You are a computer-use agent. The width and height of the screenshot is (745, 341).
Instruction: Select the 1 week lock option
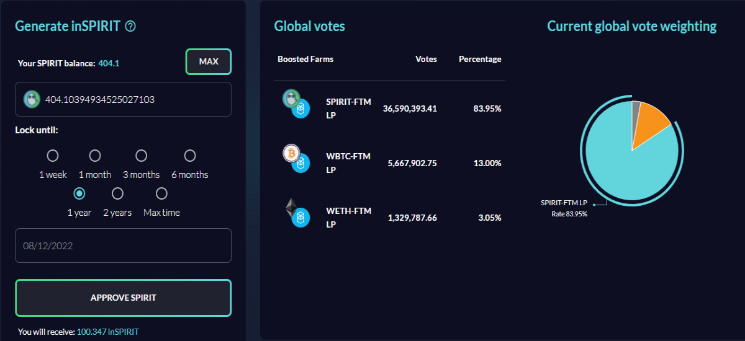[53, 155]
